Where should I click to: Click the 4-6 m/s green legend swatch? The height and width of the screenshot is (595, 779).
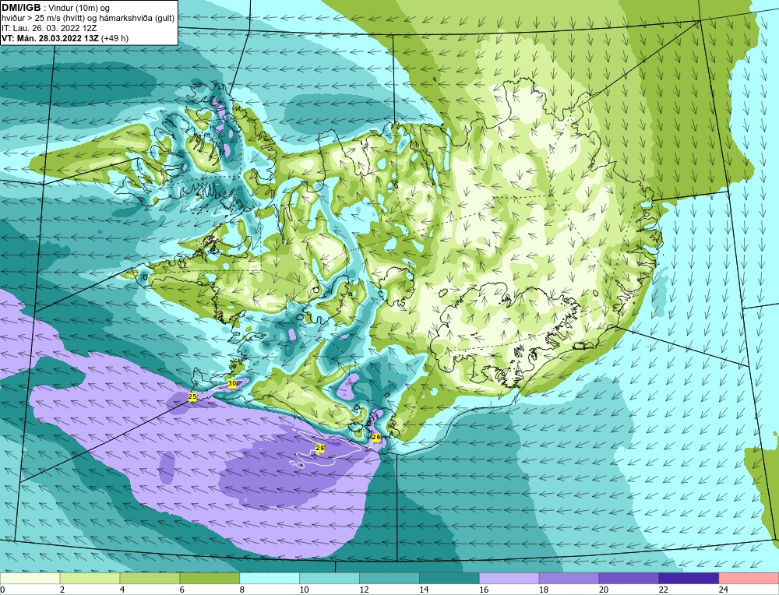[150, 578]
